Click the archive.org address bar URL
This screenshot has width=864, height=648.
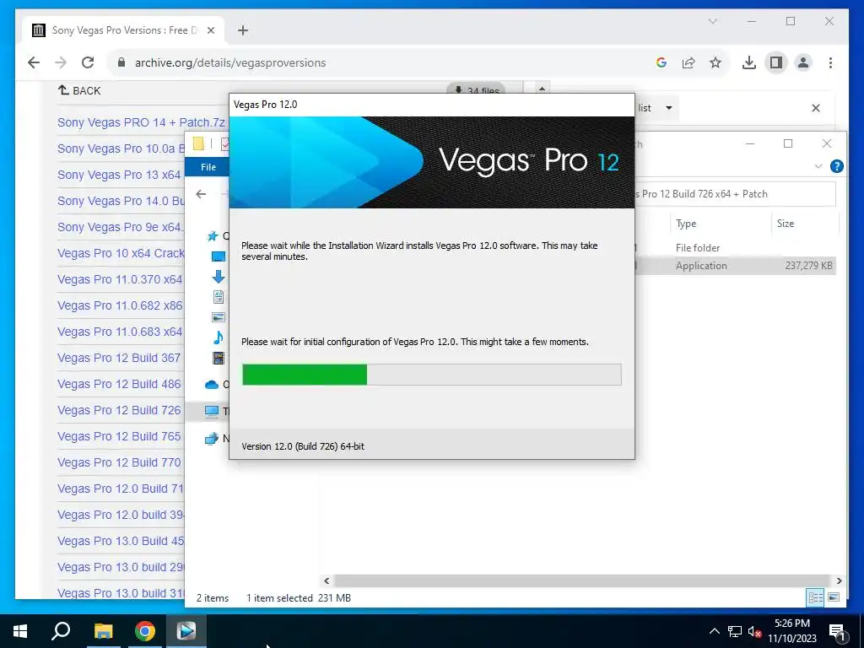[230, 62]
